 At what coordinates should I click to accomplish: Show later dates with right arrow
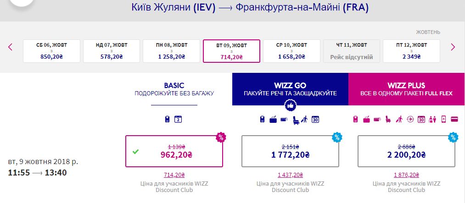tap(453, 47)
